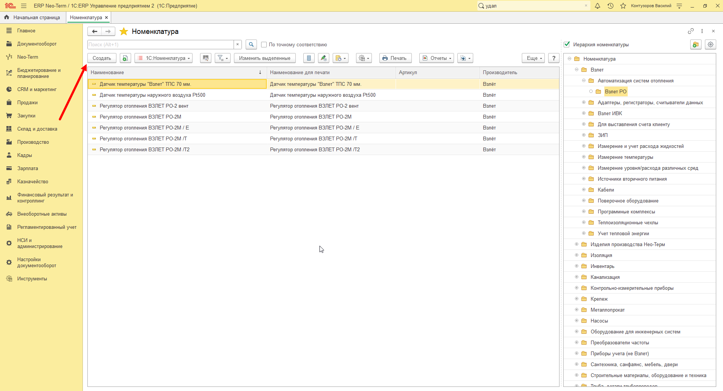
Task: Click the magnifier search button
Action: click(251, 44)
